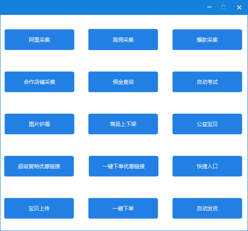The image size is (248, 231).
Task: Close the window with X icon
Action: click(x=239, y=7)
